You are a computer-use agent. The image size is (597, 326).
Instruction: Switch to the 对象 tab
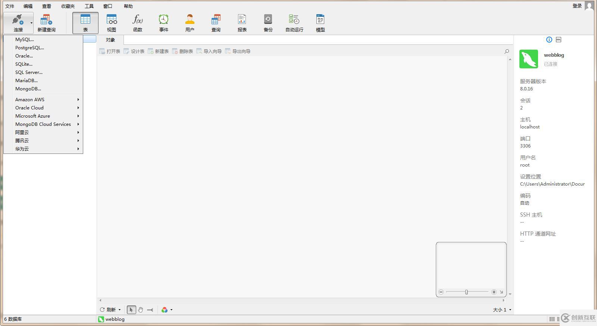110,40
